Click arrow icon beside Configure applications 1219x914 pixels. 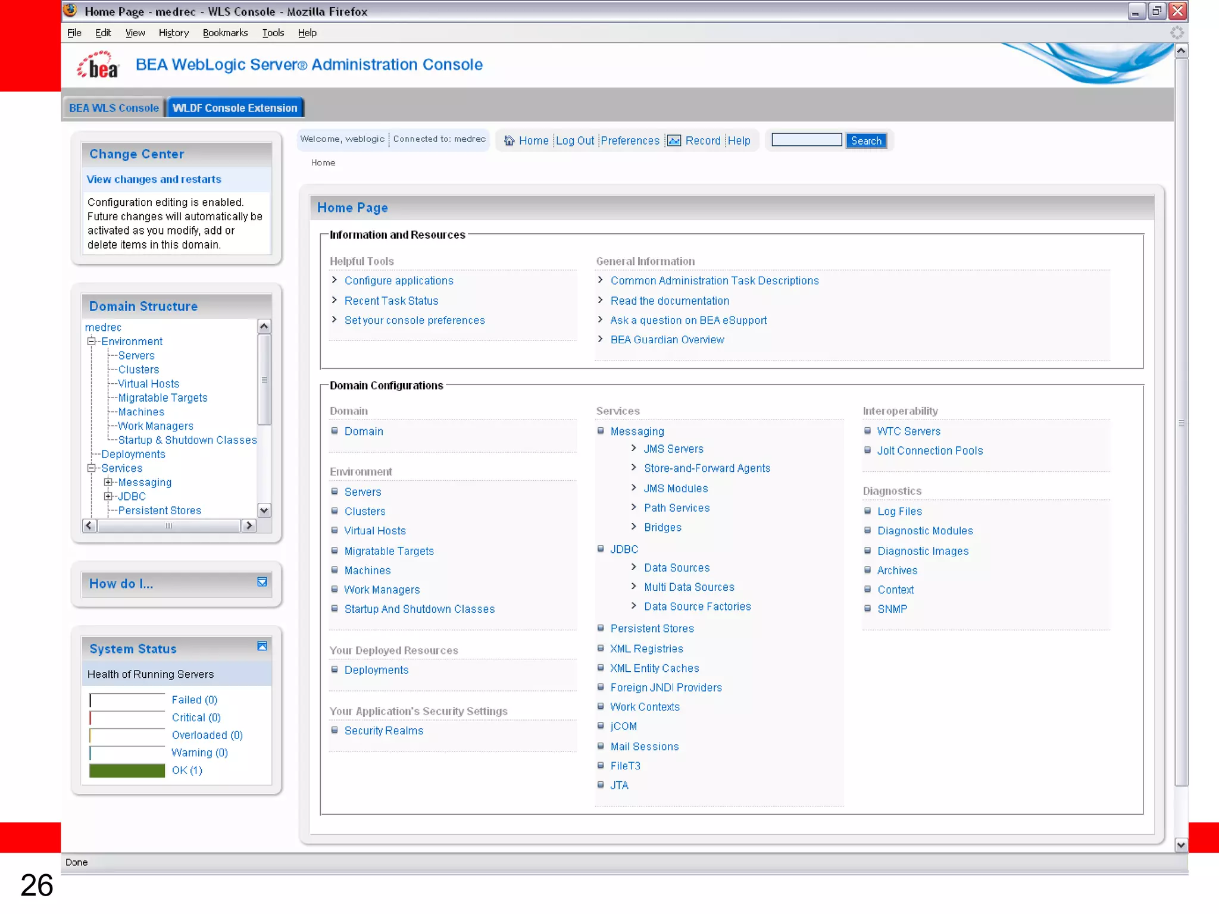click(335, 280)
